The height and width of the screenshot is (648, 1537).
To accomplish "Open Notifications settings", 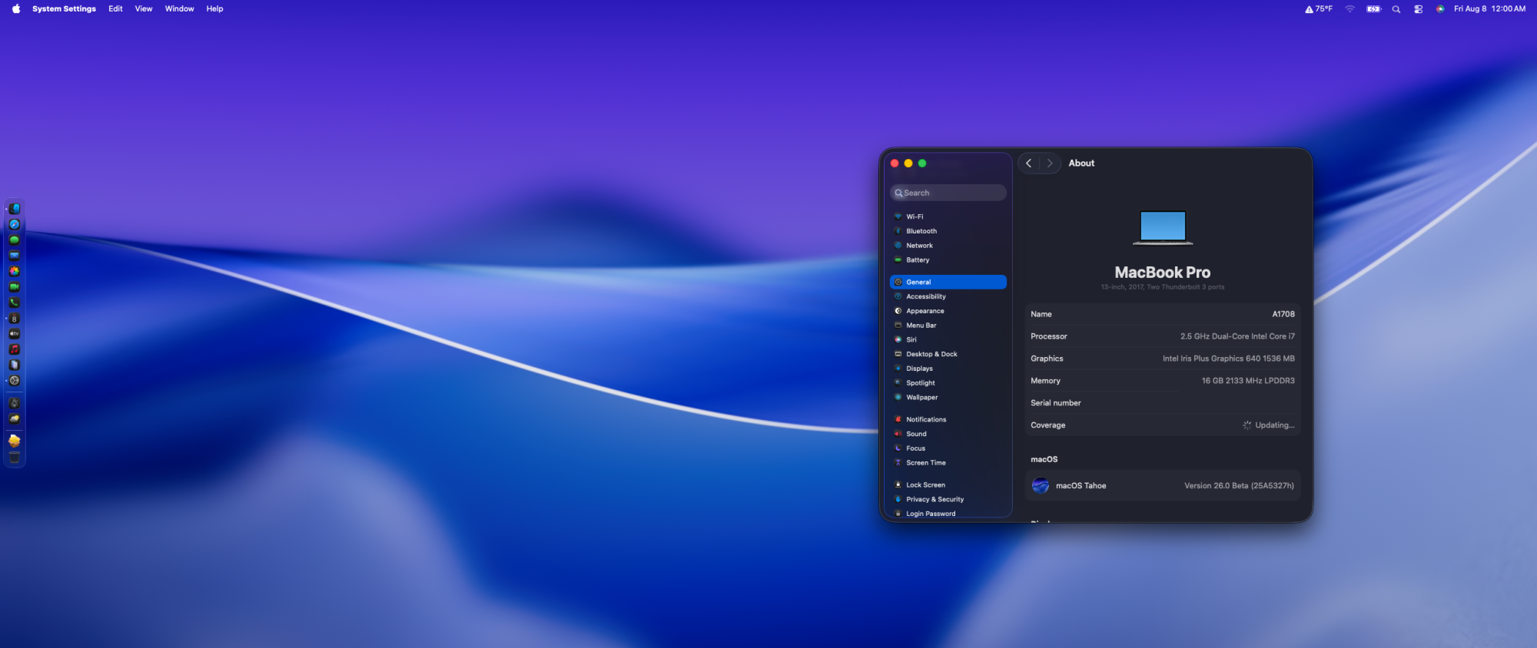I will coord(948,419).
